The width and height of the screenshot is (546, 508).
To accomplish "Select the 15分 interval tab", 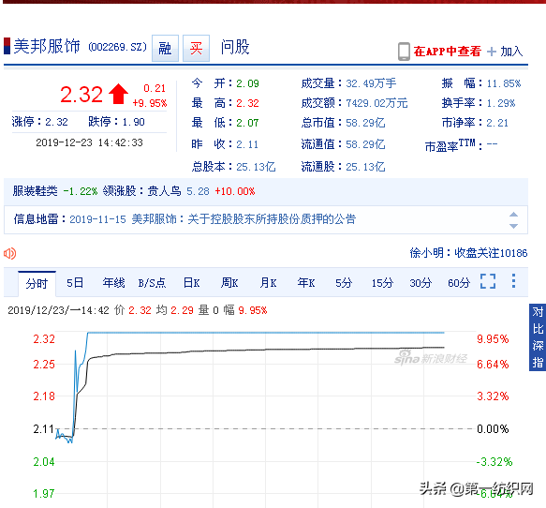I will 382,282.
